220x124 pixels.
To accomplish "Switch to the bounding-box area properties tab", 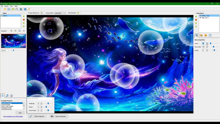I will (210, 36).
